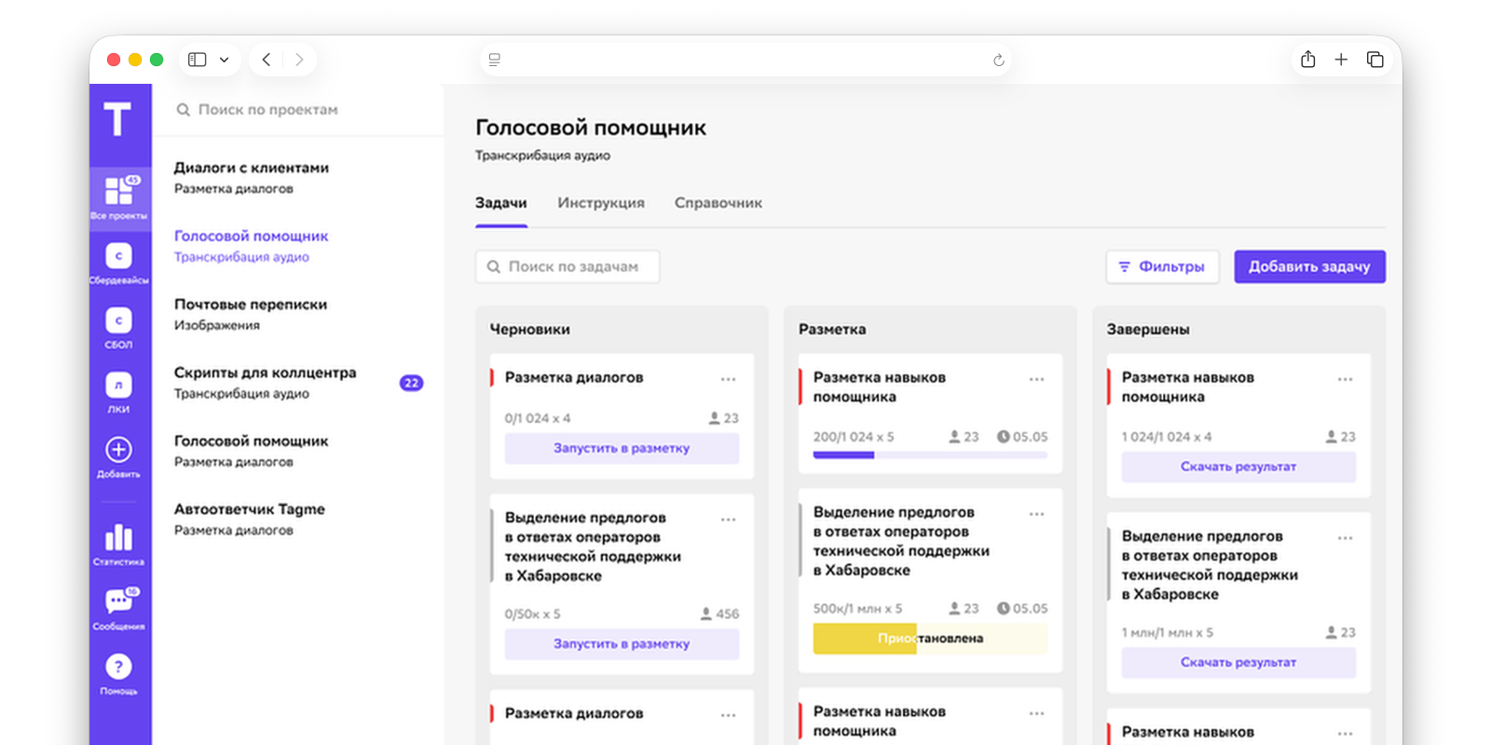
Task: Open menu of first Разметка диалогов draft card
Action: pyautogui.click(x=728, y=379)
